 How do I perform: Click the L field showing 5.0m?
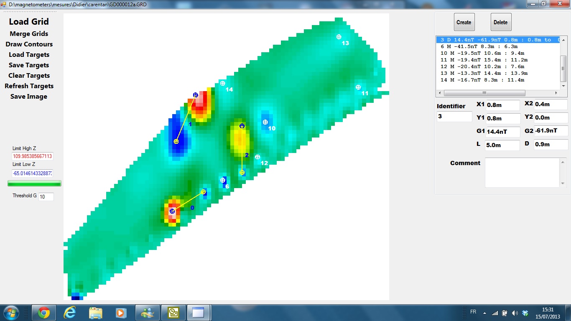(503, 145)
